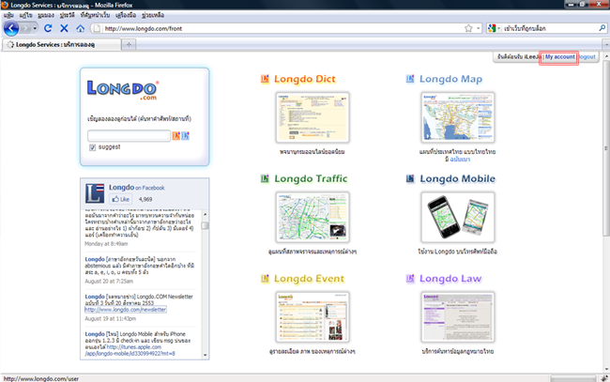
Task: Open the My account link
Action: click(560, 57)
